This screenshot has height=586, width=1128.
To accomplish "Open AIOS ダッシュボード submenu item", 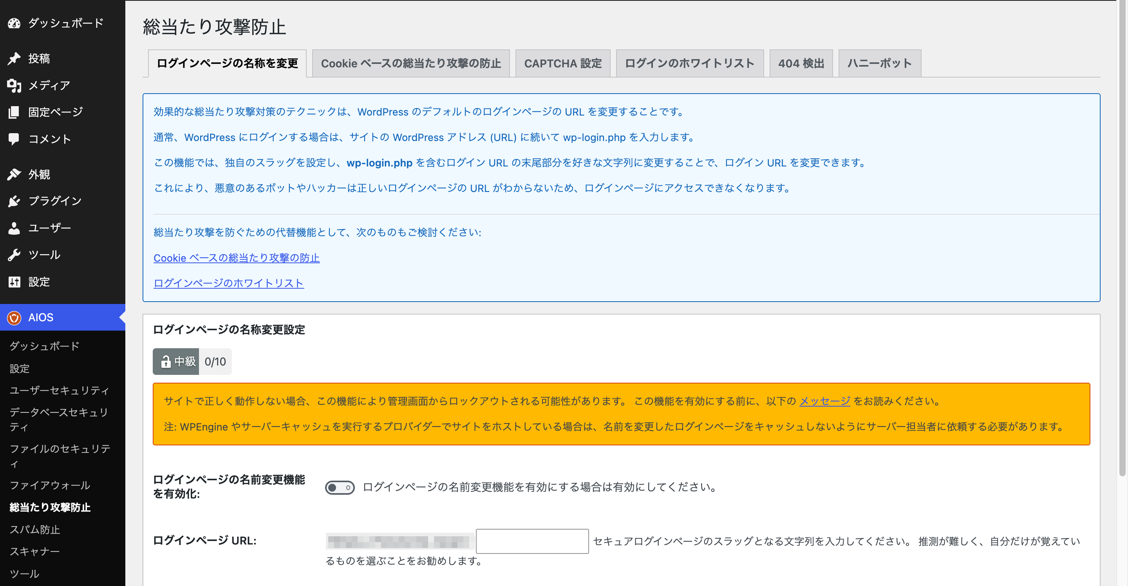I will (x=44, y=346).
